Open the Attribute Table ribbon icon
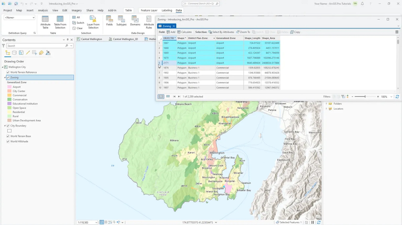The image size is (402, 225). (x=45, y=22)
